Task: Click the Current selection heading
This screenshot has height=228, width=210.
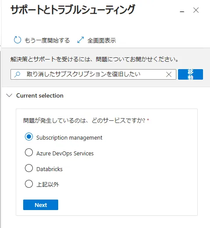Action: point(40,95)
